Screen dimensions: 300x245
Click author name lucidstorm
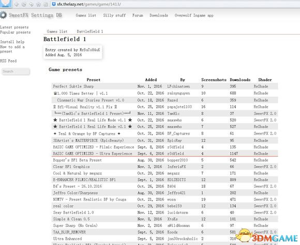tap(177, 213)
